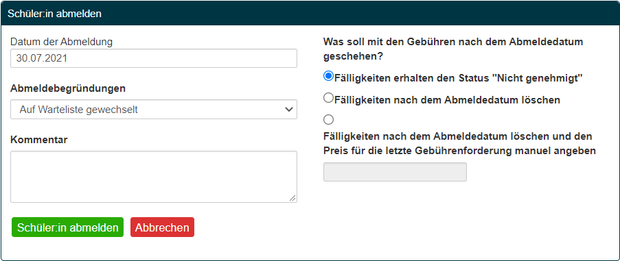Screen dimensions: 620x261
Task: Click the label text of second radio option
Action: 447,100
